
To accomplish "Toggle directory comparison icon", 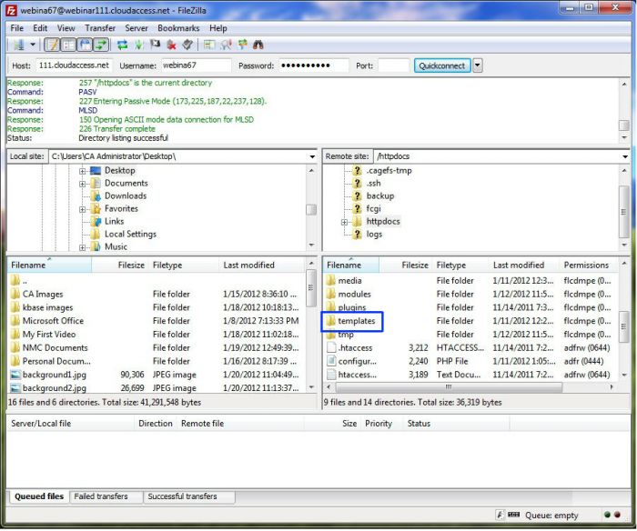I will point(226,45).
